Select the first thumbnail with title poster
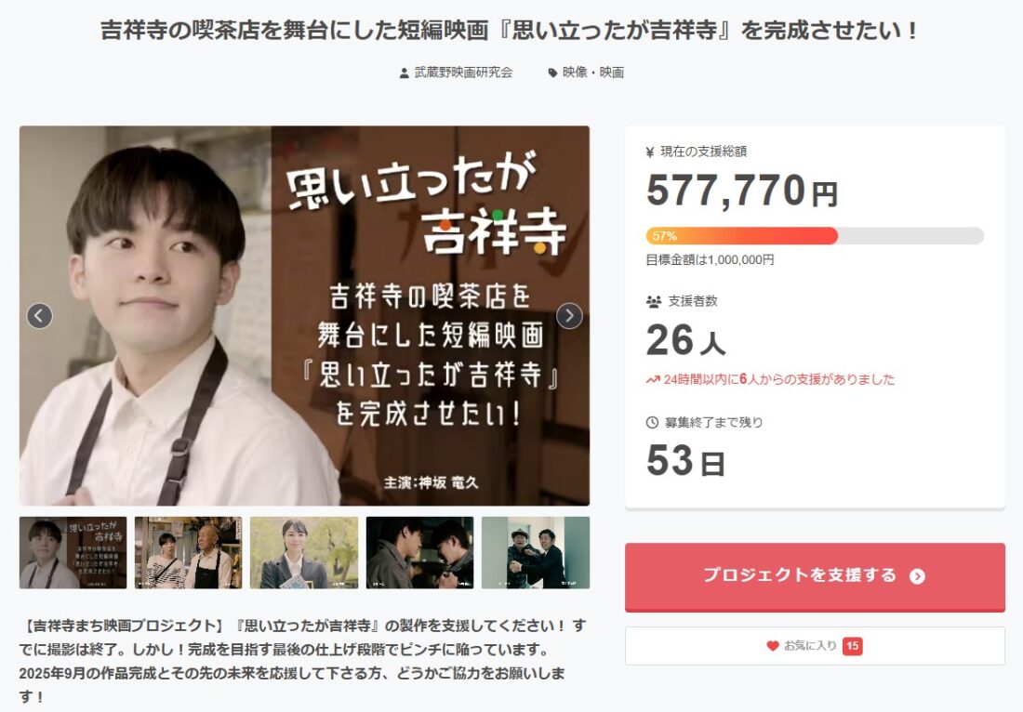The width and height of the screenshot is (1023, 712). pos(73,553)
